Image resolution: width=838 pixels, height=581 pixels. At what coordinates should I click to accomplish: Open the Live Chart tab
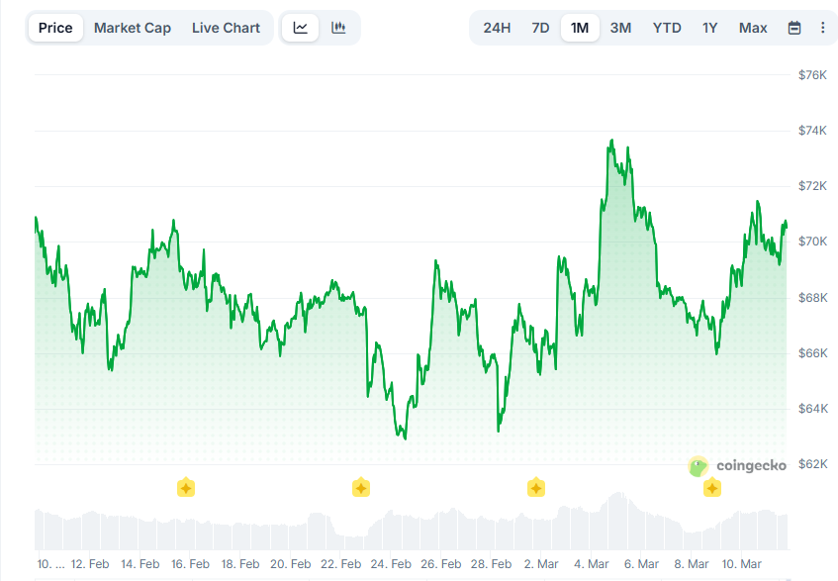click(x=226, y=28)
